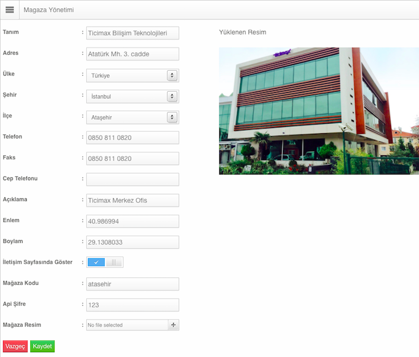Click the Api Şifre input field
419x357 pixels.
point(133,305)
